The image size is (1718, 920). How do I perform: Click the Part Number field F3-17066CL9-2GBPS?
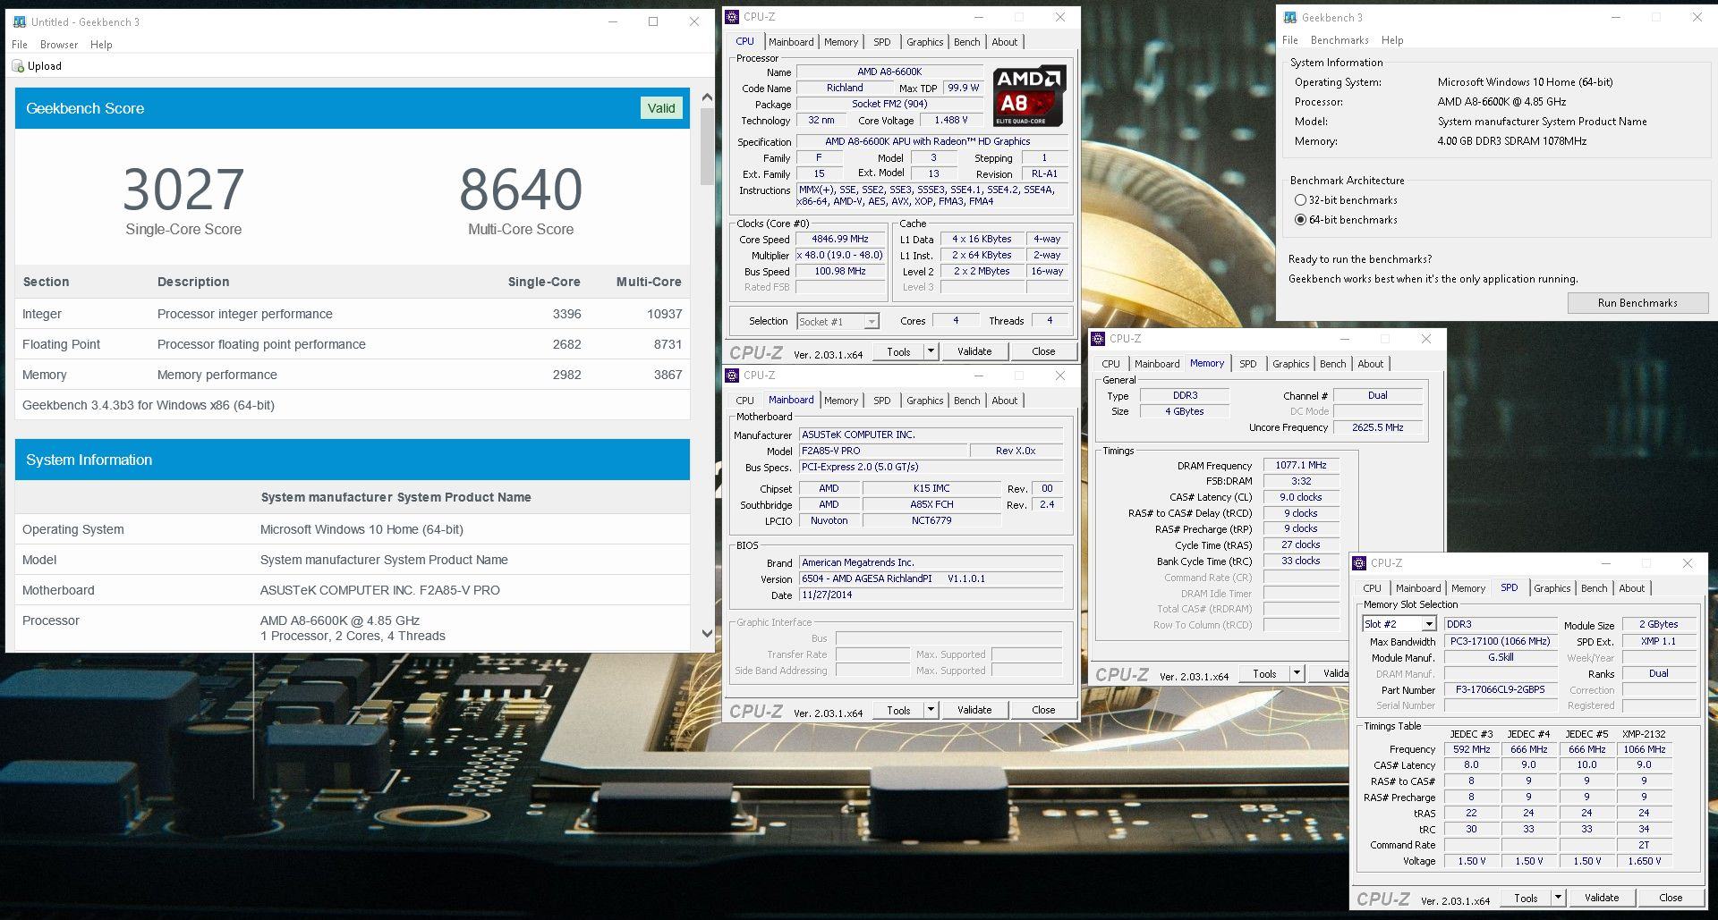(x=1500, y=690)
